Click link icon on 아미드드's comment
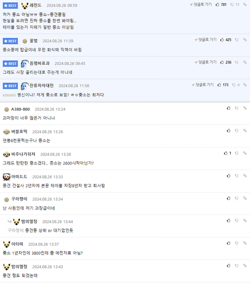This screenshot has width=250, height=283. point(245,176)
